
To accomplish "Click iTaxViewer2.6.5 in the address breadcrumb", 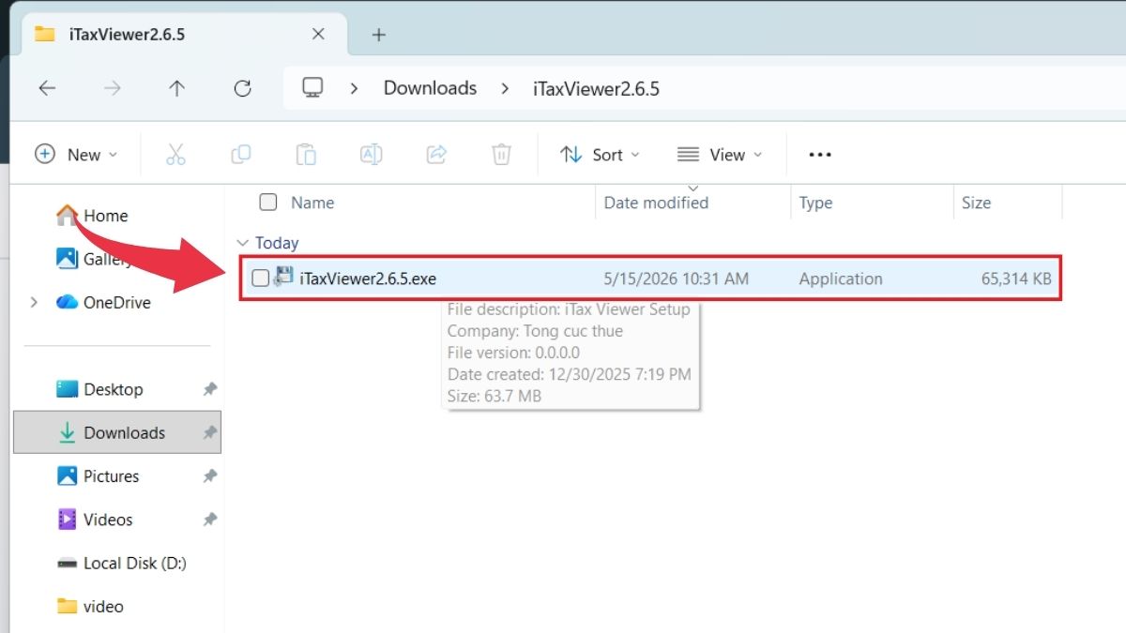I will coord(596,89).
